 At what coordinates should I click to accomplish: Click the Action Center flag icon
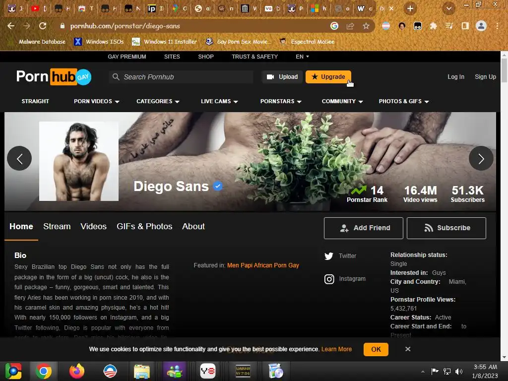click(x=435, y=371)
